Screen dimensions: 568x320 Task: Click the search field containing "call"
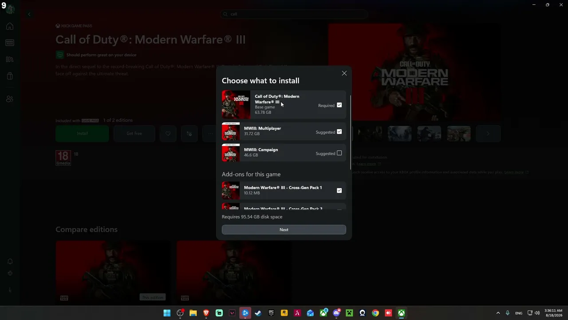click(294, 14)
